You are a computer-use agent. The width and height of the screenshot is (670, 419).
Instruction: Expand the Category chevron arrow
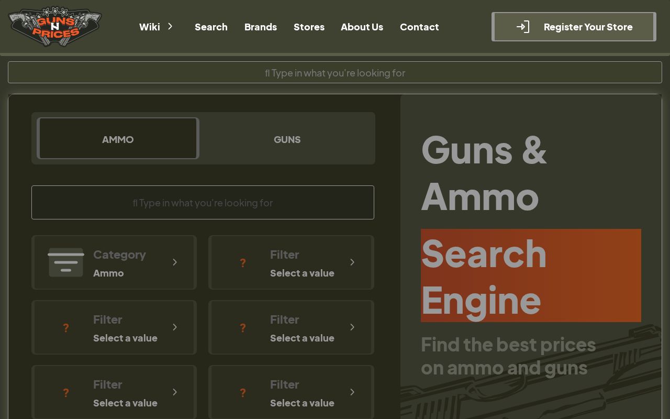pyautogui.click(x=175, y=262)
